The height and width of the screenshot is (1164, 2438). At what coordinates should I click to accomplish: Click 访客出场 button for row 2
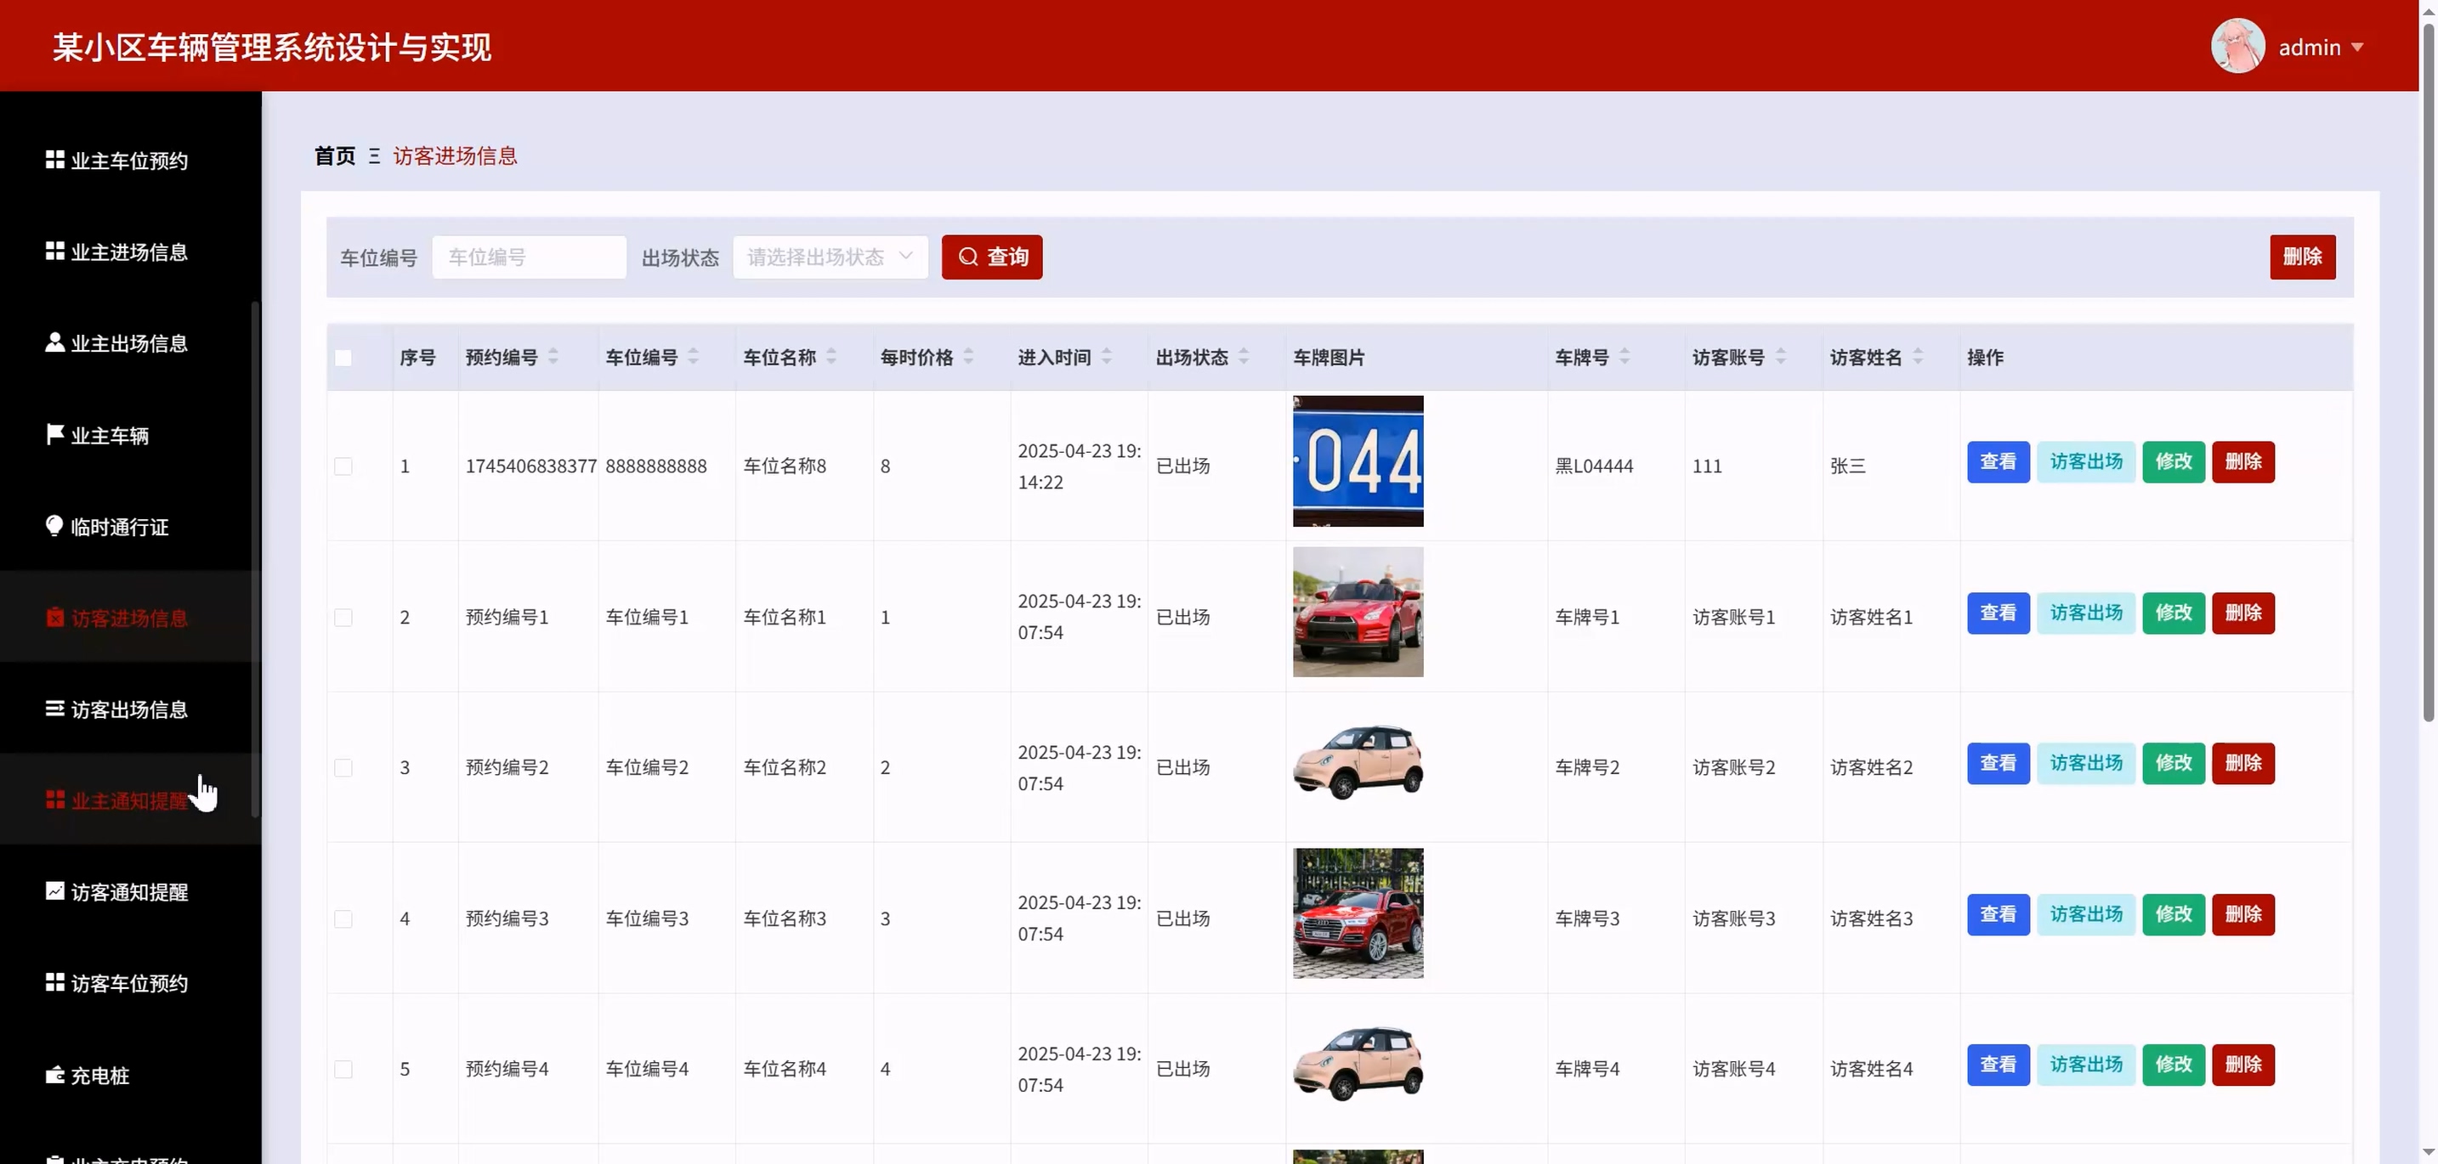pyautogui.click(x=2086, y=613)
